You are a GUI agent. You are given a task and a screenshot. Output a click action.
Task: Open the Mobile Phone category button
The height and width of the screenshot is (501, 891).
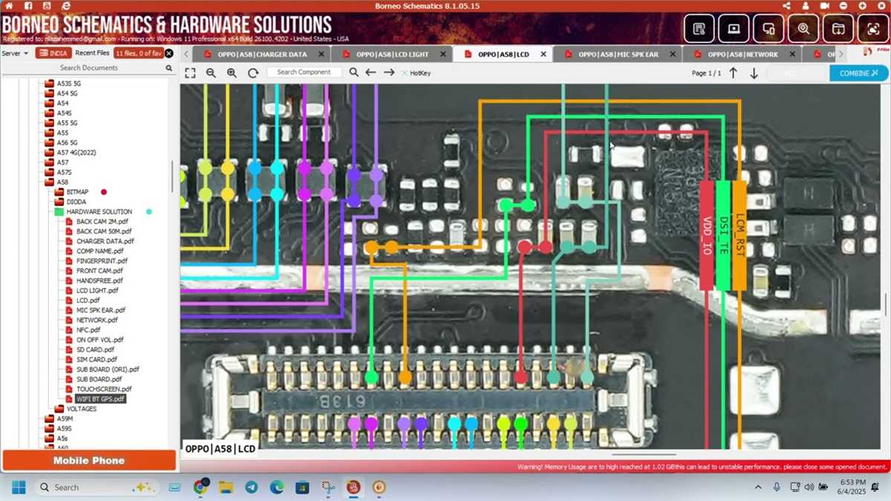pyautogui.click(x=89, y=460)
